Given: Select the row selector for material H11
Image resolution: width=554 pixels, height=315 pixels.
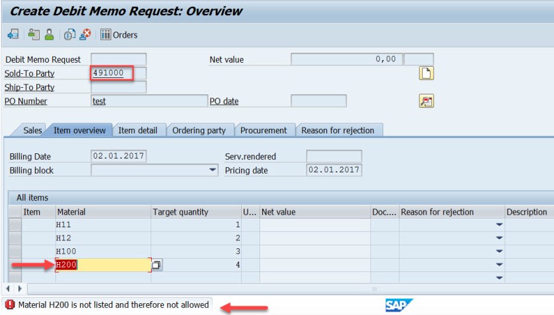Looking at the screenshot, I should (x=15, y=225).
